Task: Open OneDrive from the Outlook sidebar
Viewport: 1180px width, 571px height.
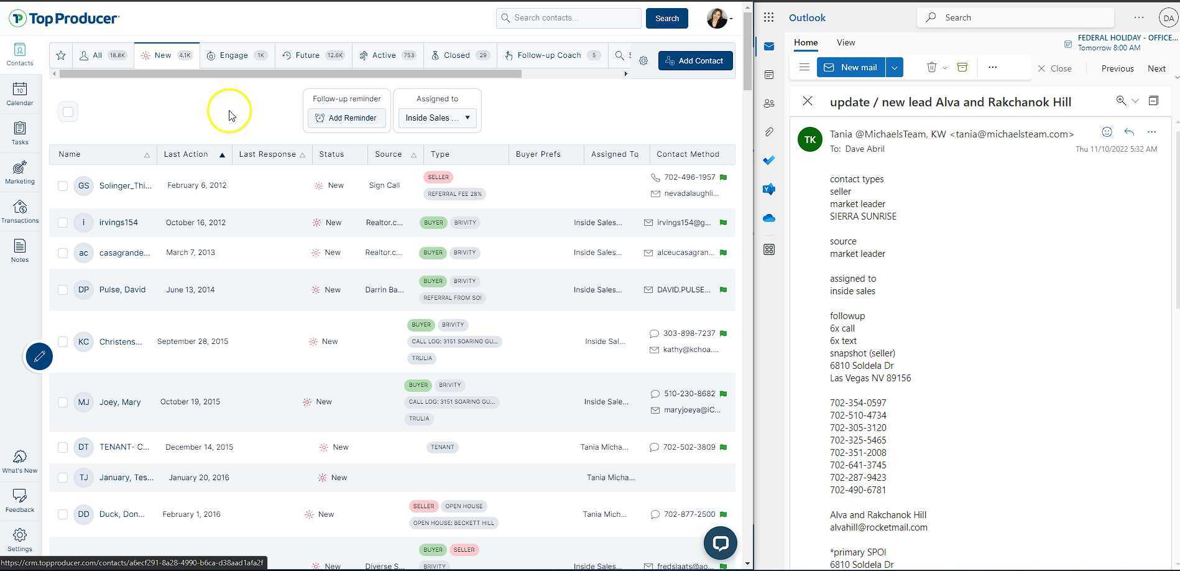Action: (x=769, y=218)
